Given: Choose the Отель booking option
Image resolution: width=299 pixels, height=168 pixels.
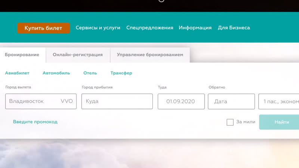Looking at the screenshot, I should pos(90,73).
